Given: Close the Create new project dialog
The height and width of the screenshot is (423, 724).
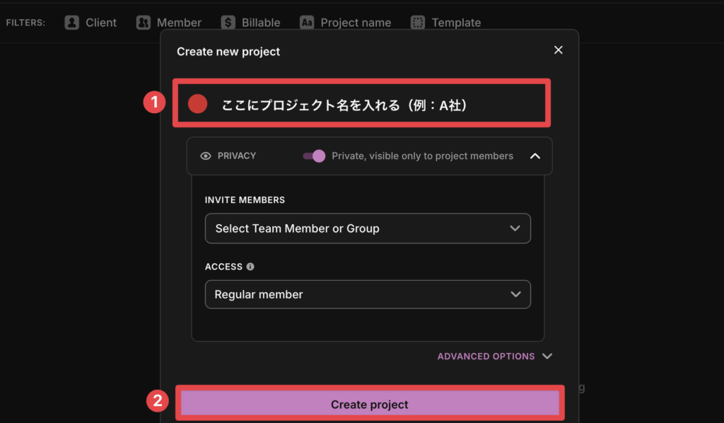Looking at the screenshot, I should pyautogui.click(x=558, y=50).
